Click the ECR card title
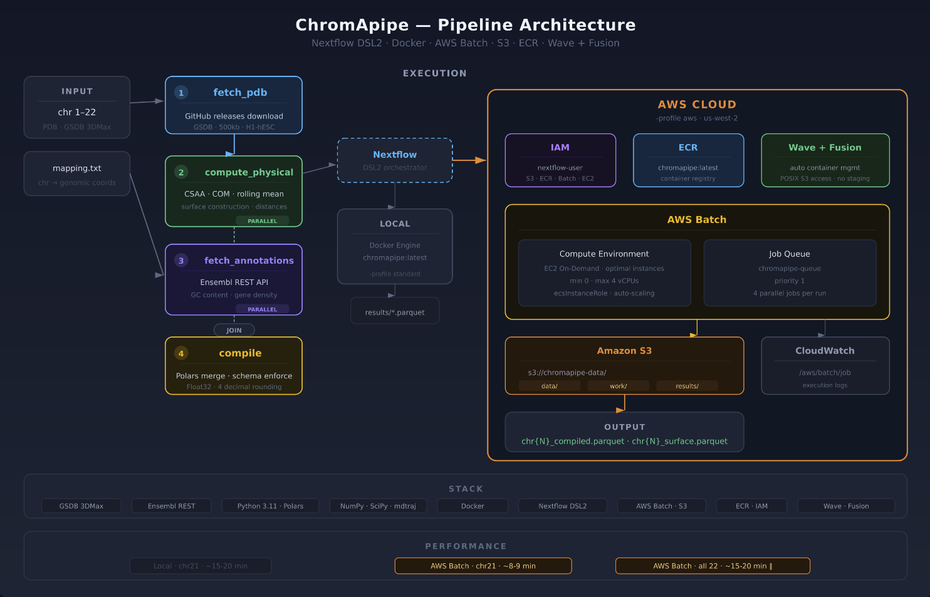This screenshot has width=930, height=597. coord(688,148)
